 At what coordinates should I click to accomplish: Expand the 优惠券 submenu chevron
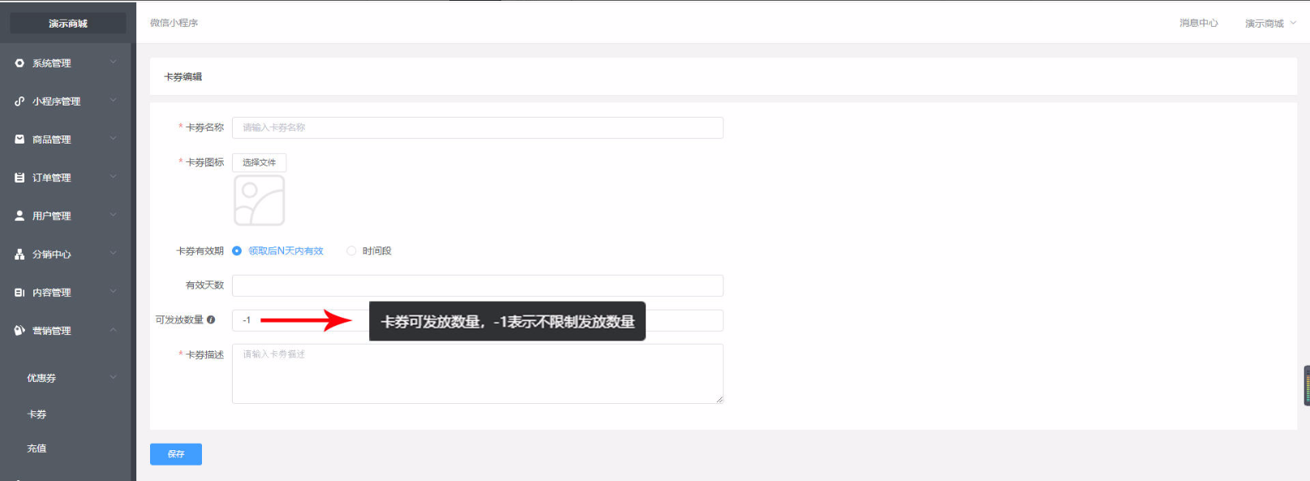point(113,377)
